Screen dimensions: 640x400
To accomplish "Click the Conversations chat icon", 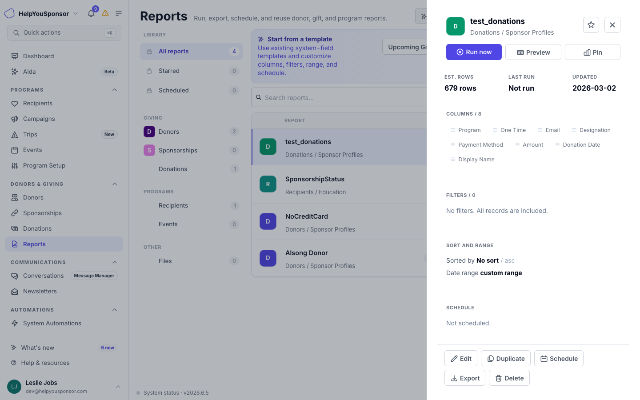I will 15,276.
